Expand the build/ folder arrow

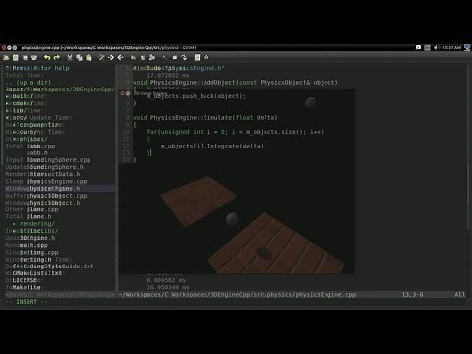coord(7,96)
